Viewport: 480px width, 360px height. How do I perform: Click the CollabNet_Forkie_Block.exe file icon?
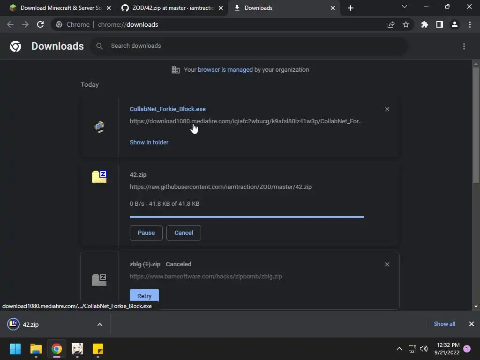click(x=99, y=127)
